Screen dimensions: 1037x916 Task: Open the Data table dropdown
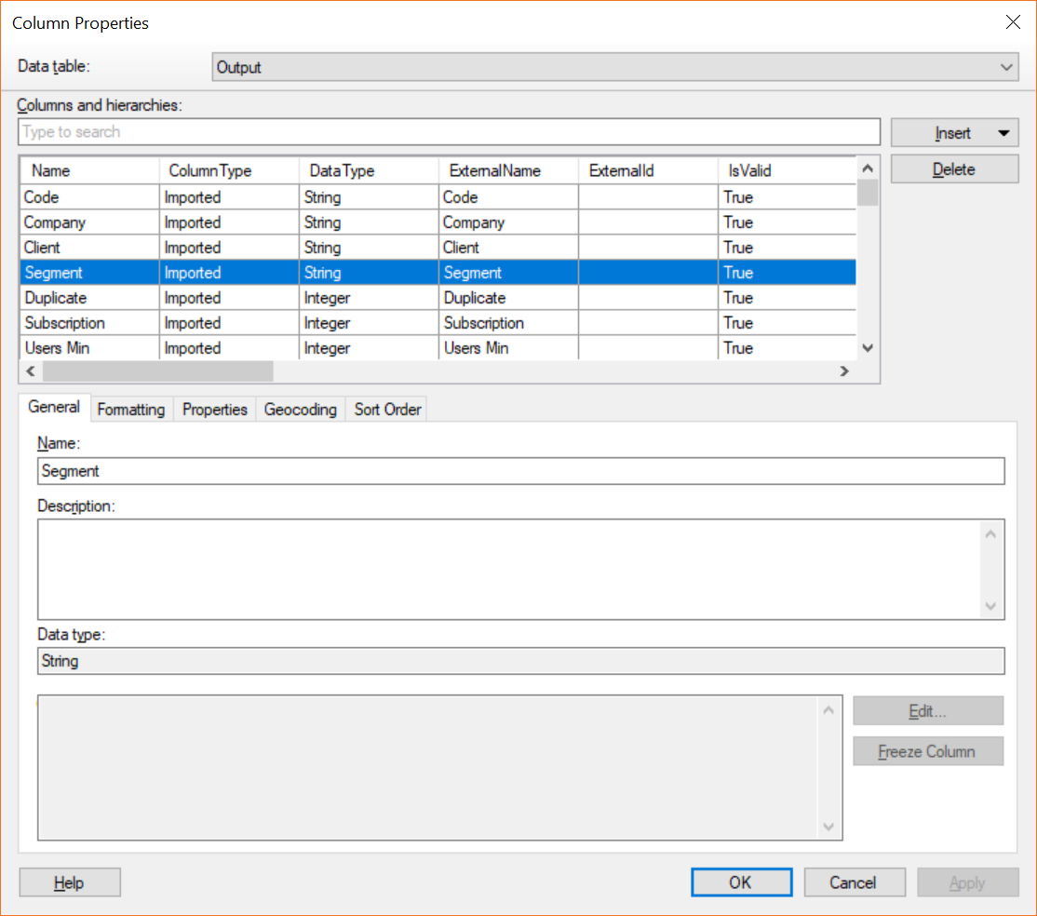[x=614, y=67]
